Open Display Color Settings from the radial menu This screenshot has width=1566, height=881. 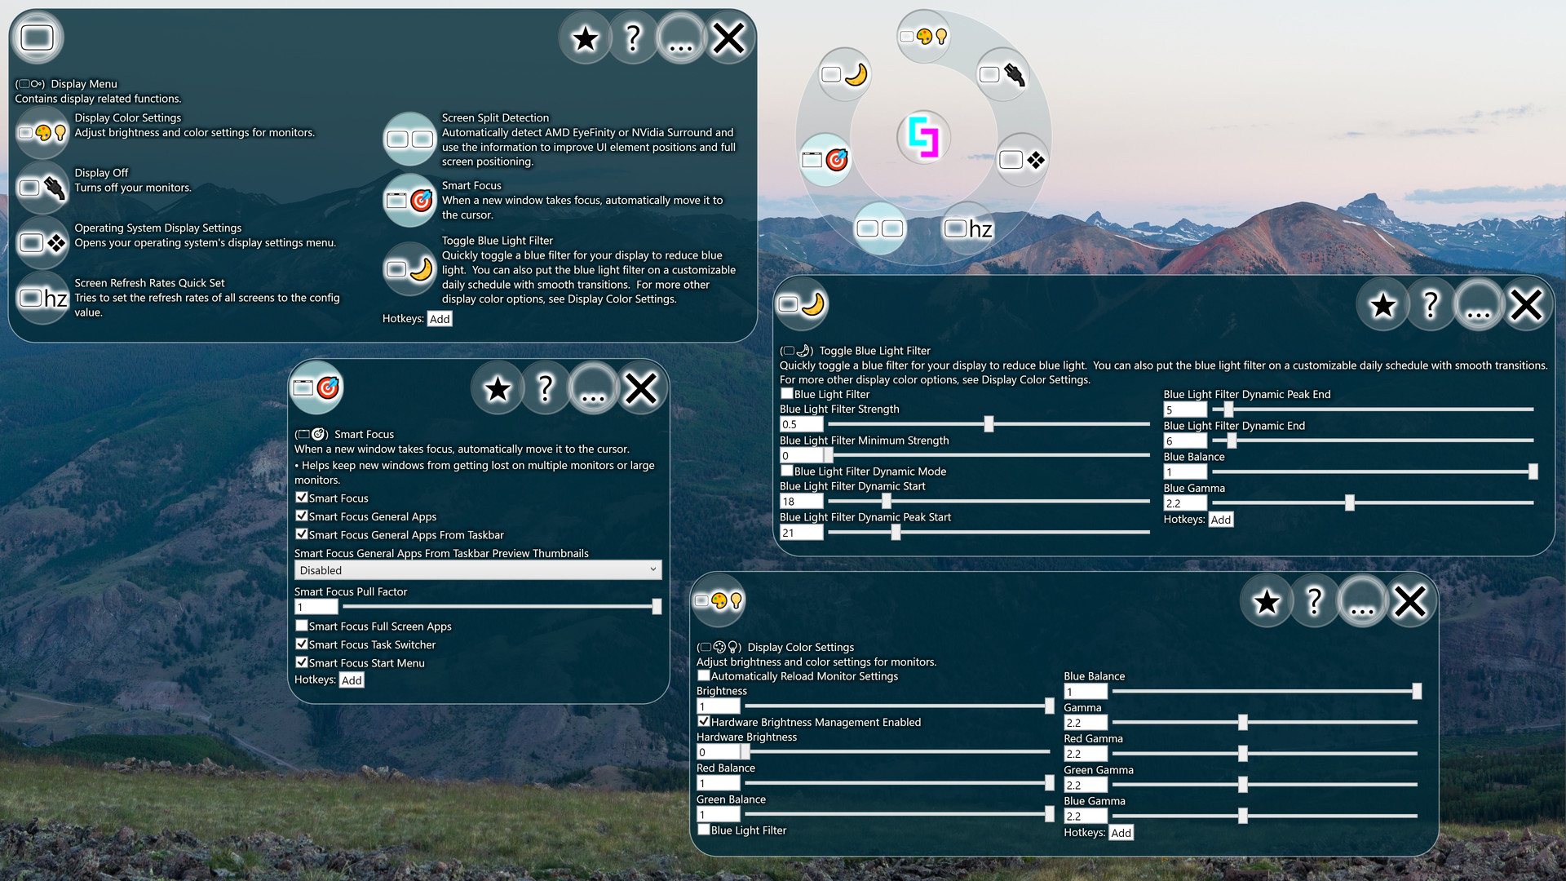[924, 37]
